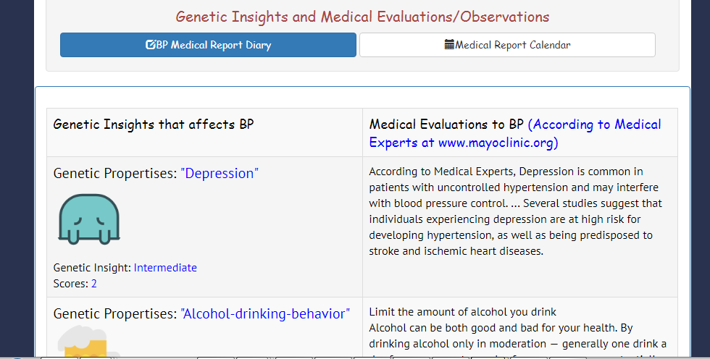Image resolution: width=710 pixels, height=359 pixels.
Task: Click the "Genetic Propertises:" label beside Alcohol-drinking-behavior
Action: coord(115,314)
